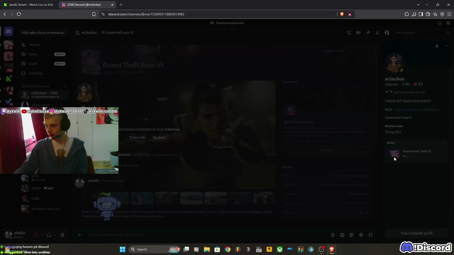Create a new direct message with plus
The width and height of the screenshot is (454, 255).
click(65, 86)
